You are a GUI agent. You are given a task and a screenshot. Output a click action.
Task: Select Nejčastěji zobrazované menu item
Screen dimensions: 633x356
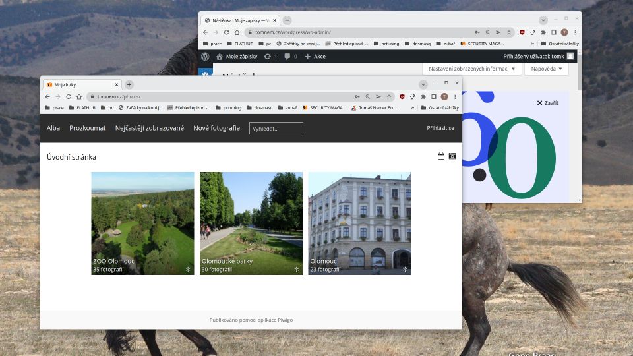(150, 128)
